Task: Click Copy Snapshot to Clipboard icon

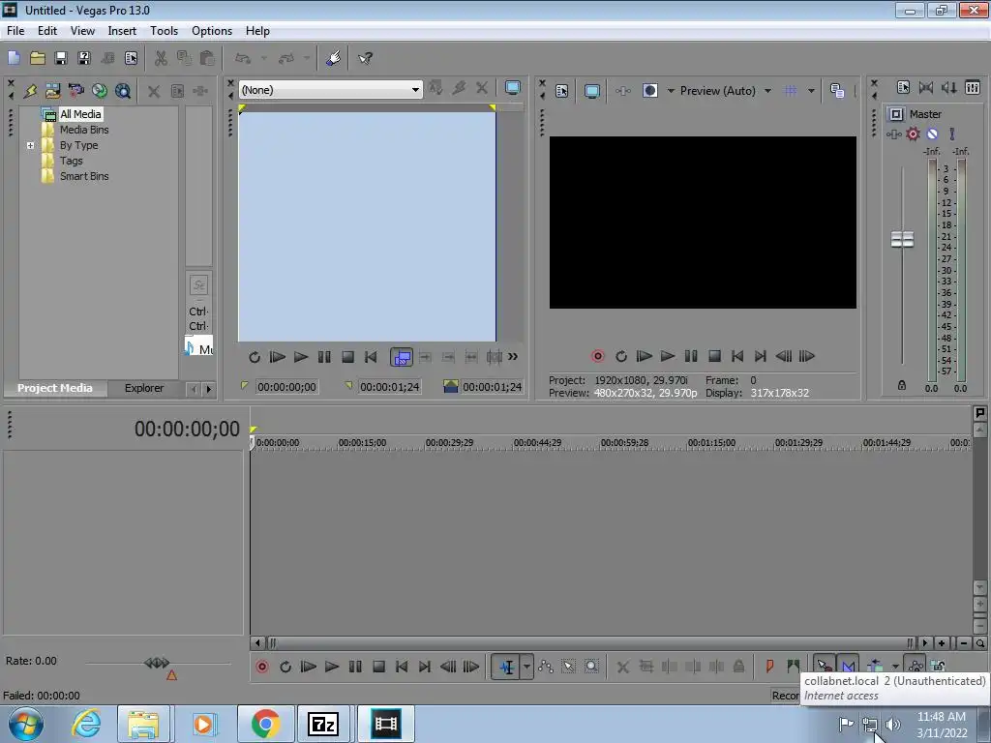Action: [837, 91]
